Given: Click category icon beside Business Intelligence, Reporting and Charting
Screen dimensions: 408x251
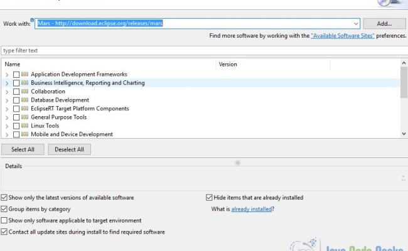Looking at the screenshot, I should point(24,83).
